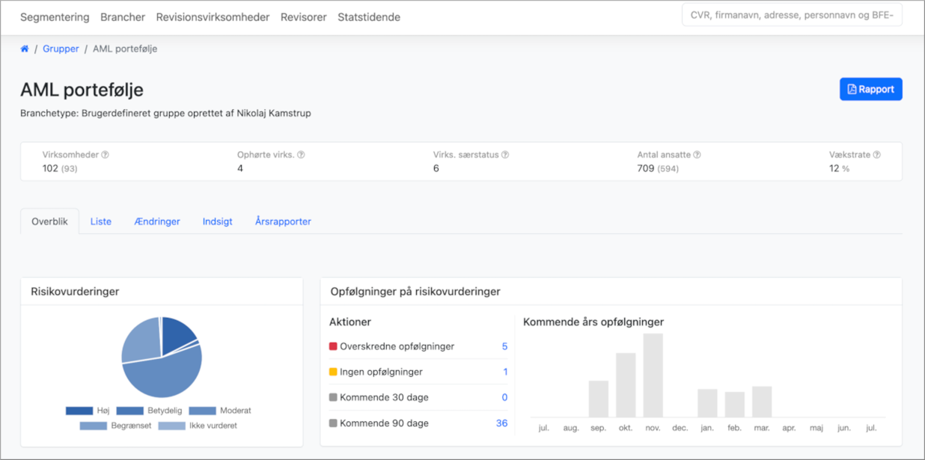Open the 5 overskredne opfølgninger count

(x=504, y=346)
